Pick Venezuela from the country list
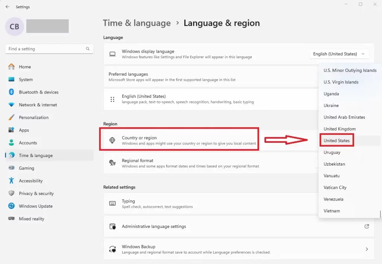Viewport: 382px width, 264px height. pos(333,199)
